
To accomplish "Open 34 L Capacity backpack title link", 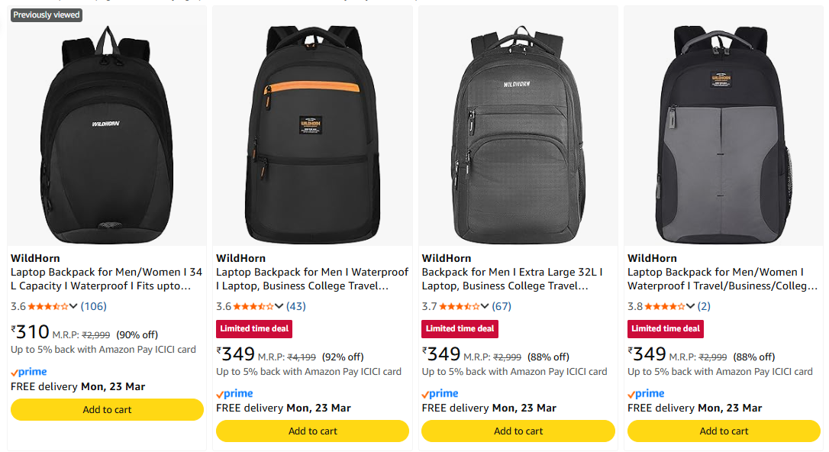I will pos(107,279).
